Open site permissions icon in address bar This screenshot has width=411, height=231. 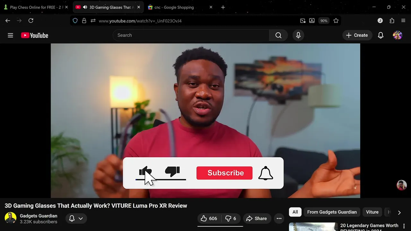pos(93,21)
